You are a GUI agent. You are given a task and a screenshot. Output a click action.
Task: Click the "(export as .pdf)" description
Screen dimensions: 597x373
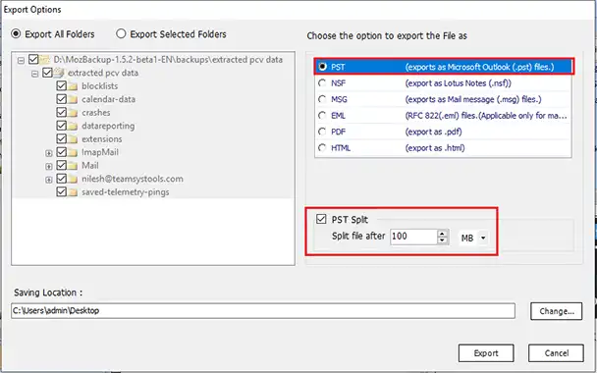point(434,132)
